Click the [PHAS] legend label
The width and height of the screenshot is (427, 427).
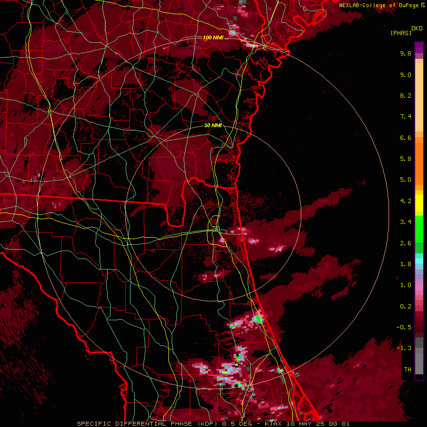tap(401, 33)
